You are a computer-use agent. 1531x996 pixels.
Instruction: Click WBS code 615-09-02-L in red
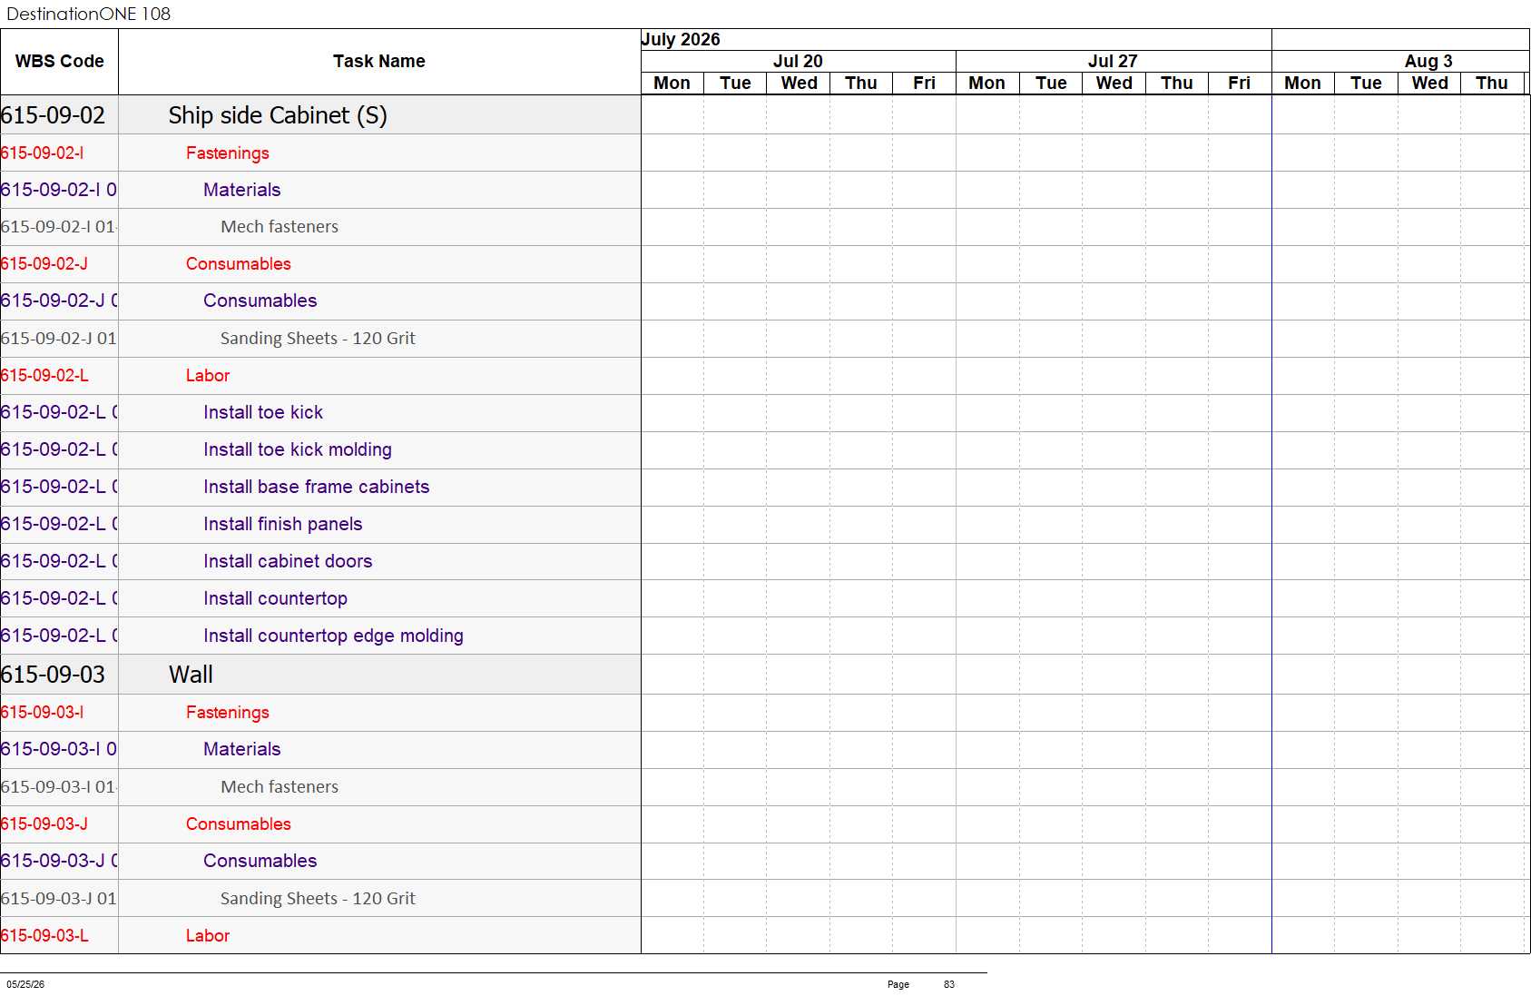[x=44, y=375]
